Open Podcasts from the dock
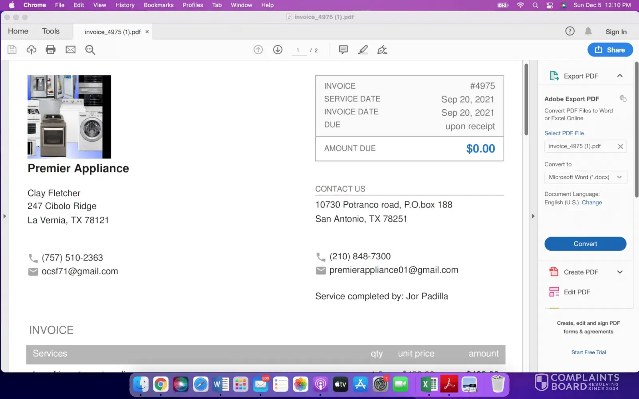Screen dimensions: 639x399 tap(320, 384)
